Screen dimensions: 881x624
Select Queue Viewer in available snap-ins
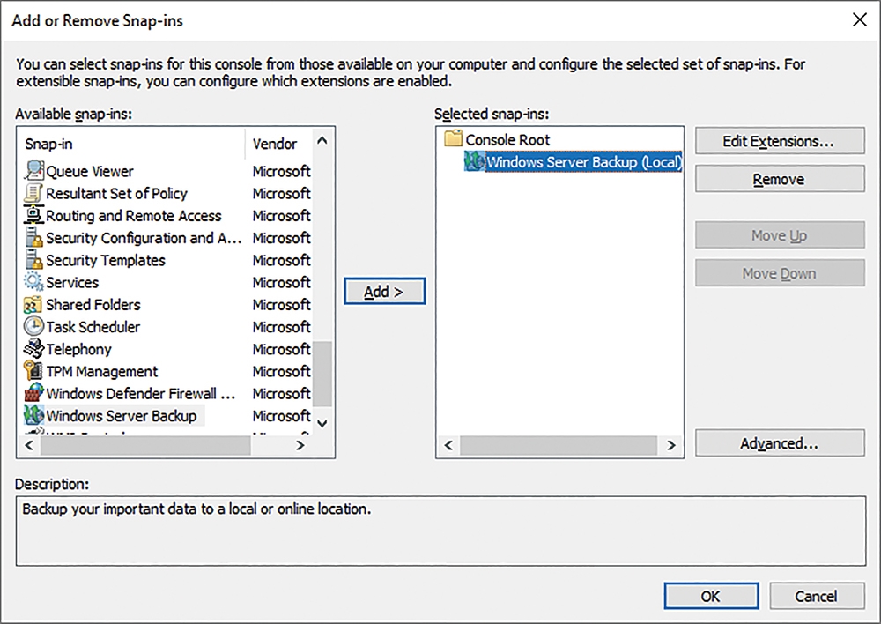click(90, 171)
